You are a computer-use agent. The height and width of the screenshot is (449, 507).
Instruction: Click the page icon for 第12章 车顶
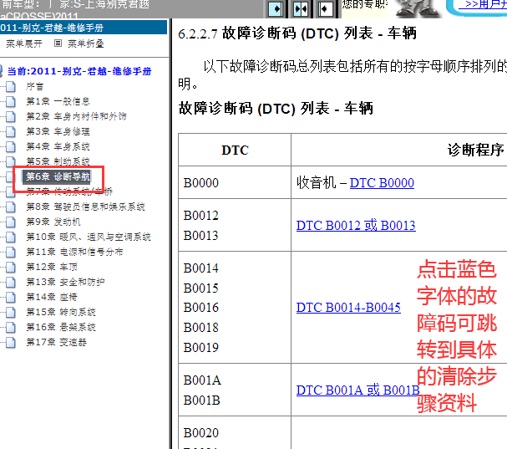click(11, 267)
